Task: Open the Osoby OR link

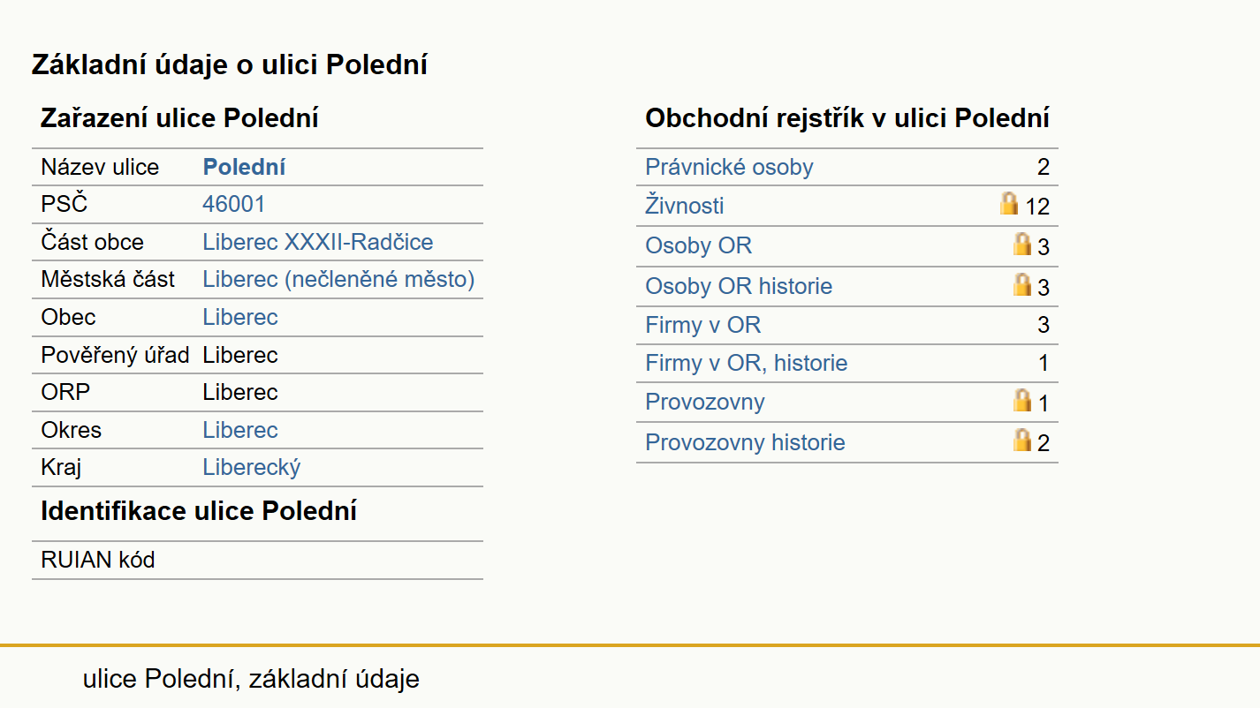Action: pyautogui.click(x=698, y=245)
